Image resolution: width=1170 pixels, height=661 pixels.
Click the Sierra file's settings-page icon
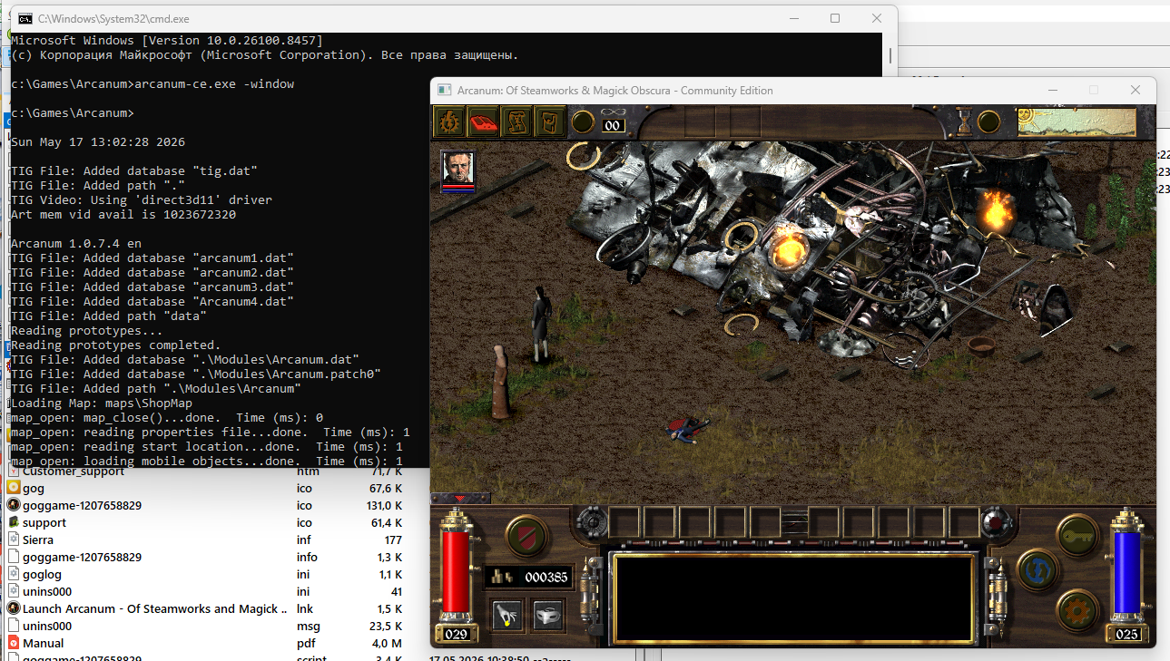click(x=14, y=539)
